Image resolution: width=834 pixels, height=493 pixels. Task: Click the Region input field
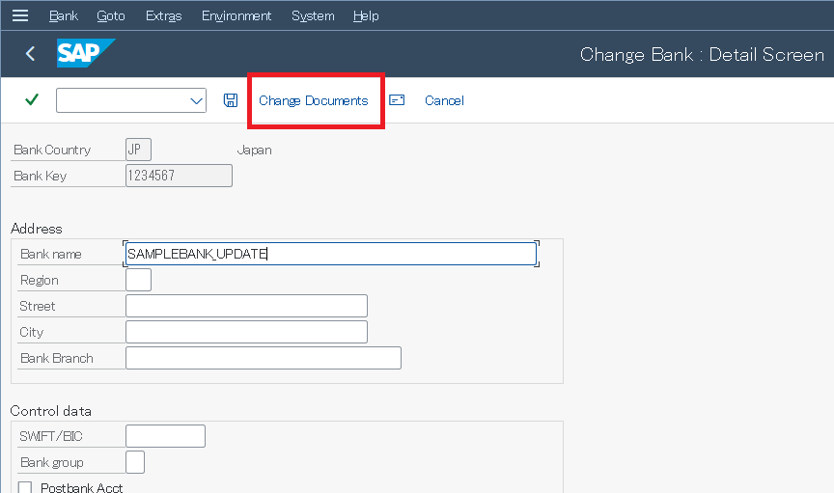pos(138,280)
